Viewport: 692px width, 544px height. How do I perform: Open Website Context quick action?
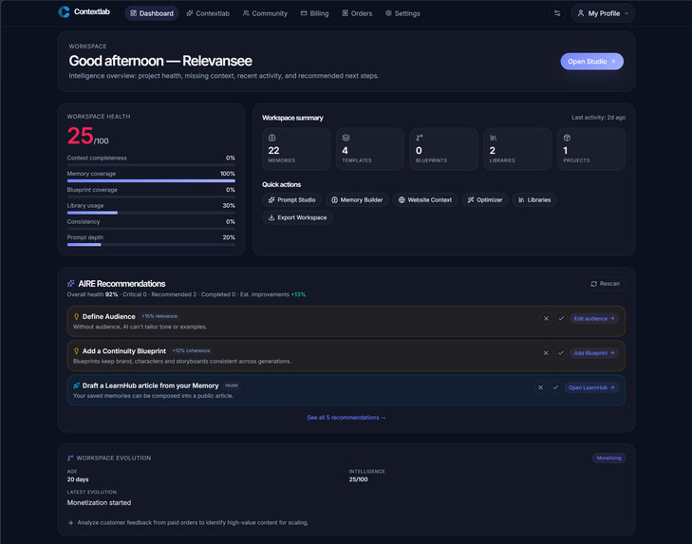(425, 200)
